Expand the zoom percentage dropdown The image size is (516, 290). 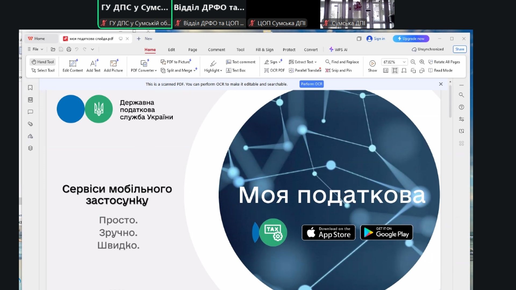coord(404,62)
